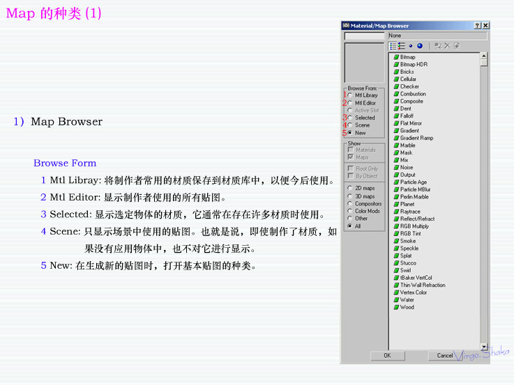Select the Mtl Editor radio button
Viewport: 514px width, 385px height.
pyautogui.click(x=350, y=103)
